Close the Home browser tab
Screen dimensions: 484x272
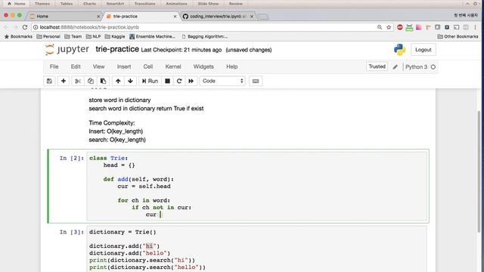click(x=98, y=17)
